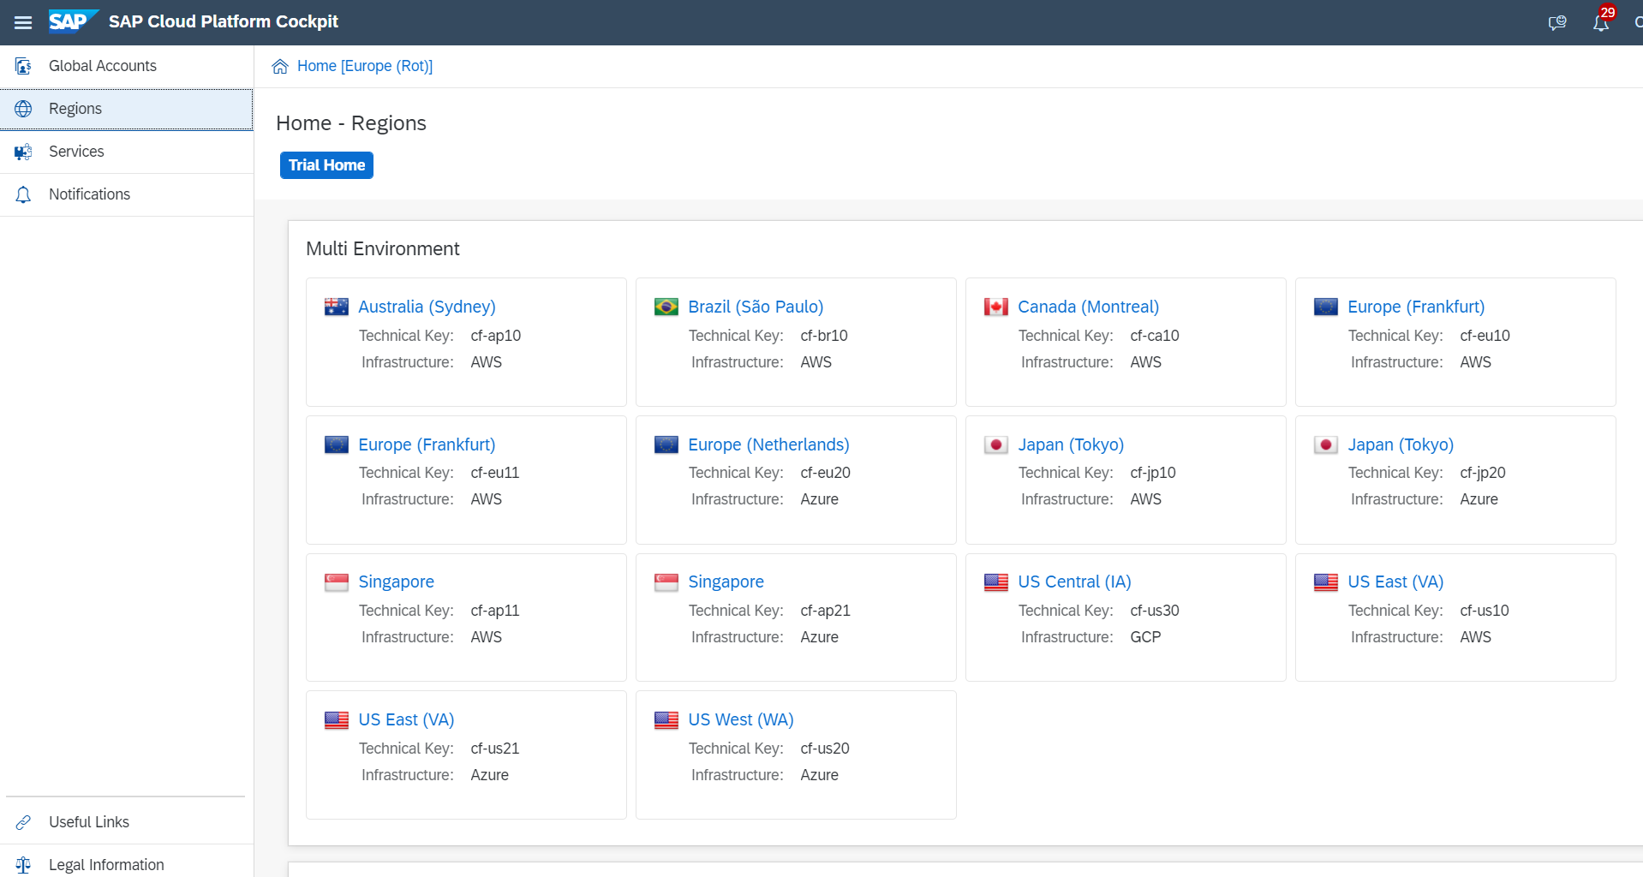1643x877 pixels.
Task: Click EU flag on Europe (Netherlands) card
Action: [x=666, y=444]
